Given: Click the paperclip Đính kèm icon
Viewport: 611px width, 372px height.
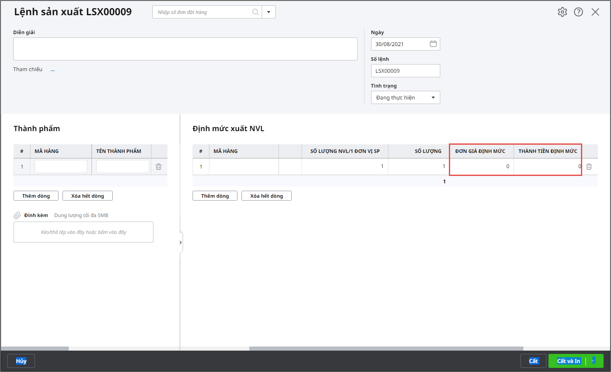Looking at the screenshot, I should click(x=17, y=215).
